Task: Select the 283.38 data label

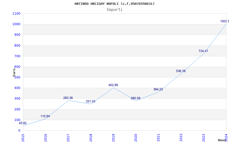Action: click(68, 98)
